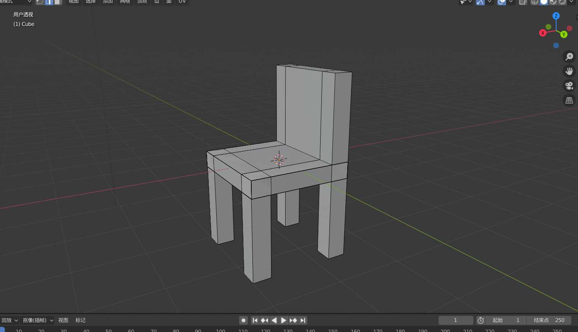Jump to next keyframe
578x332 pixels.
pos(293,321)
